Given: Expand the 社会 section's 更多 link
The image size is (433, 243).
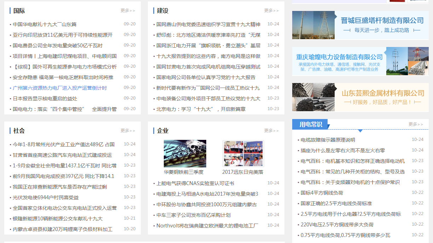Looking at the screenshot, I should coord(128,131).
